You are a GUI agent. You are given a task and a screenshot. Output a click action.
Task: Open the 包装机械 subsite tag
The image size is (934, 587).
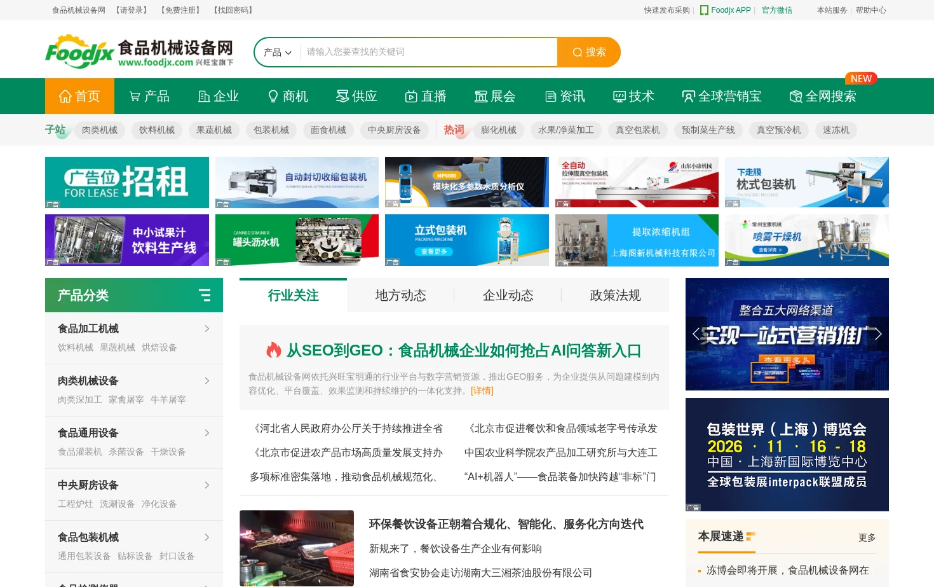271,130
